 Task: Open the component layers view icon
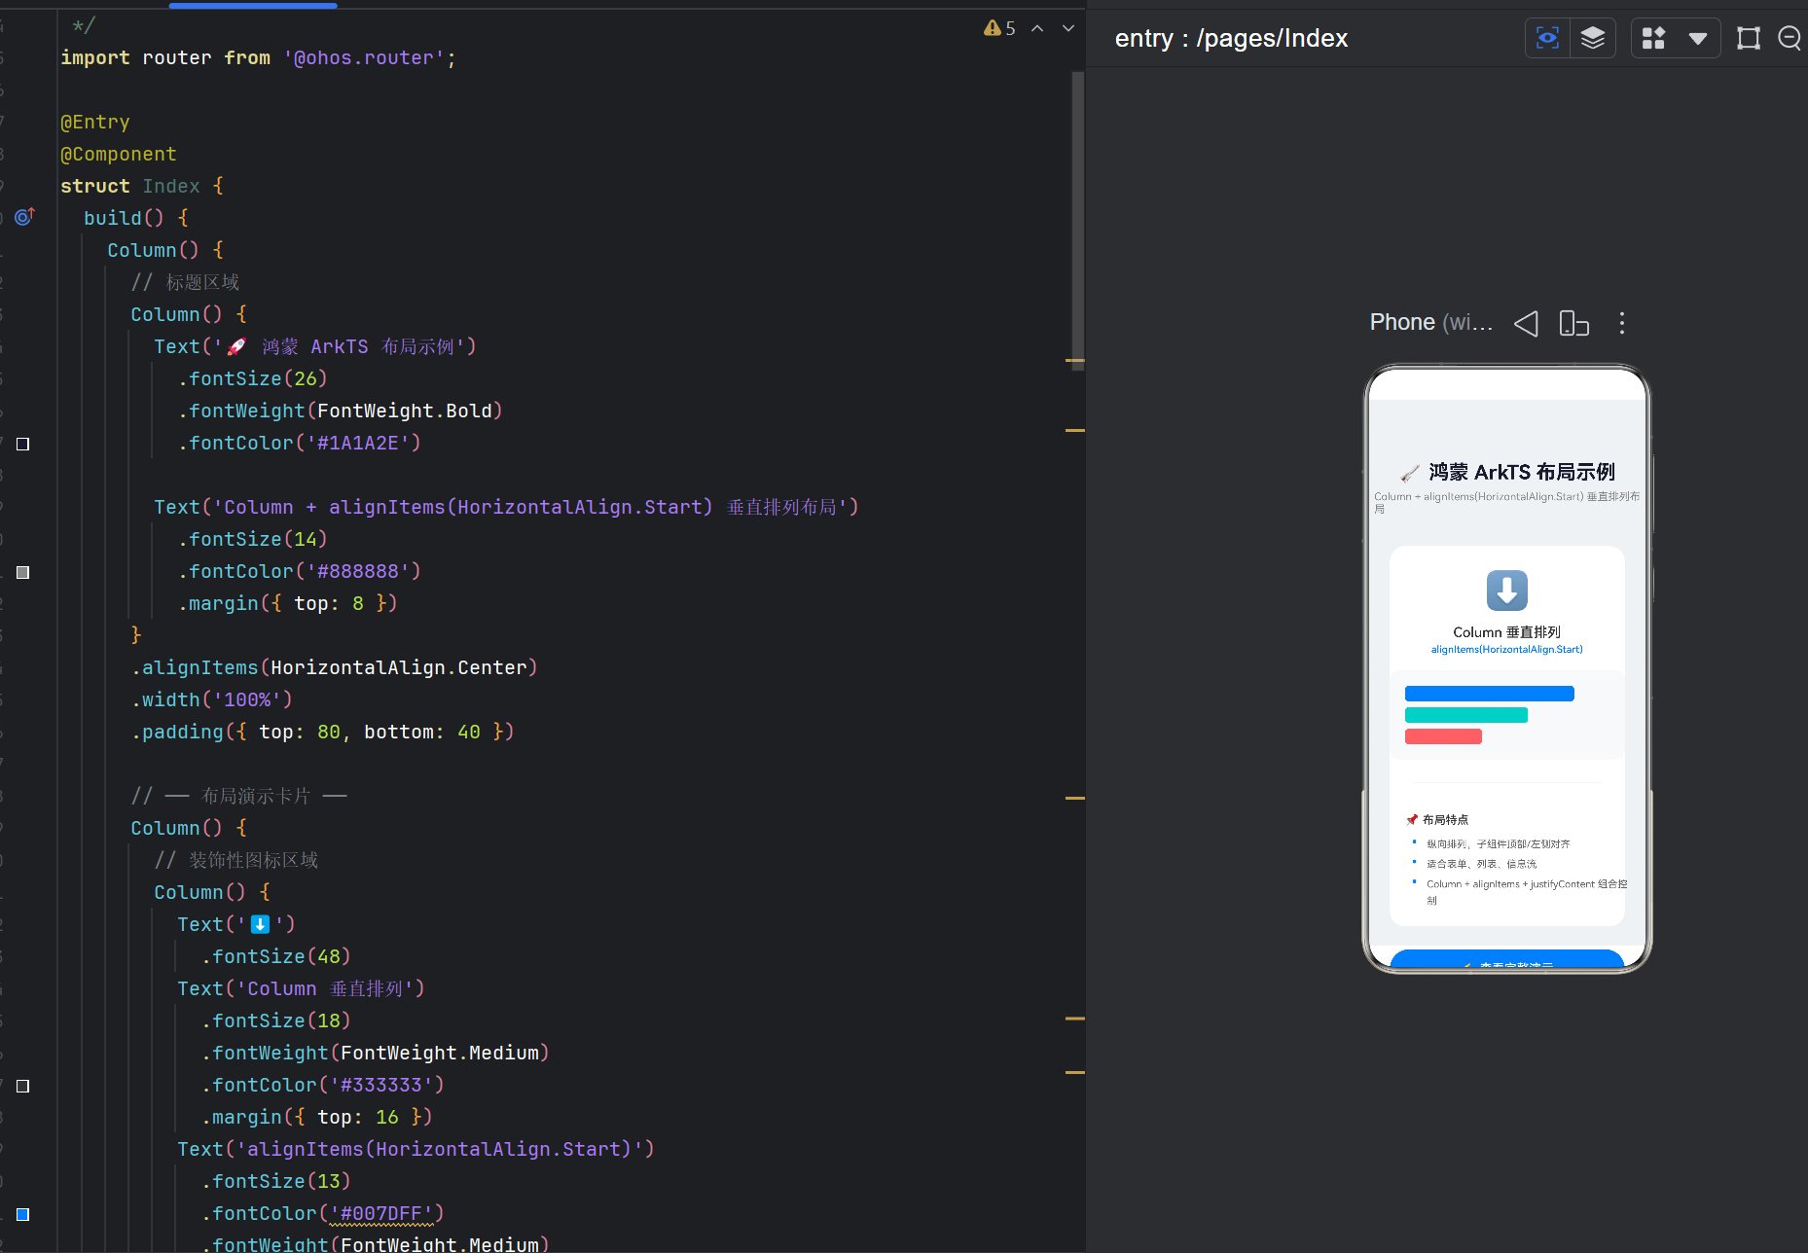1593,38
